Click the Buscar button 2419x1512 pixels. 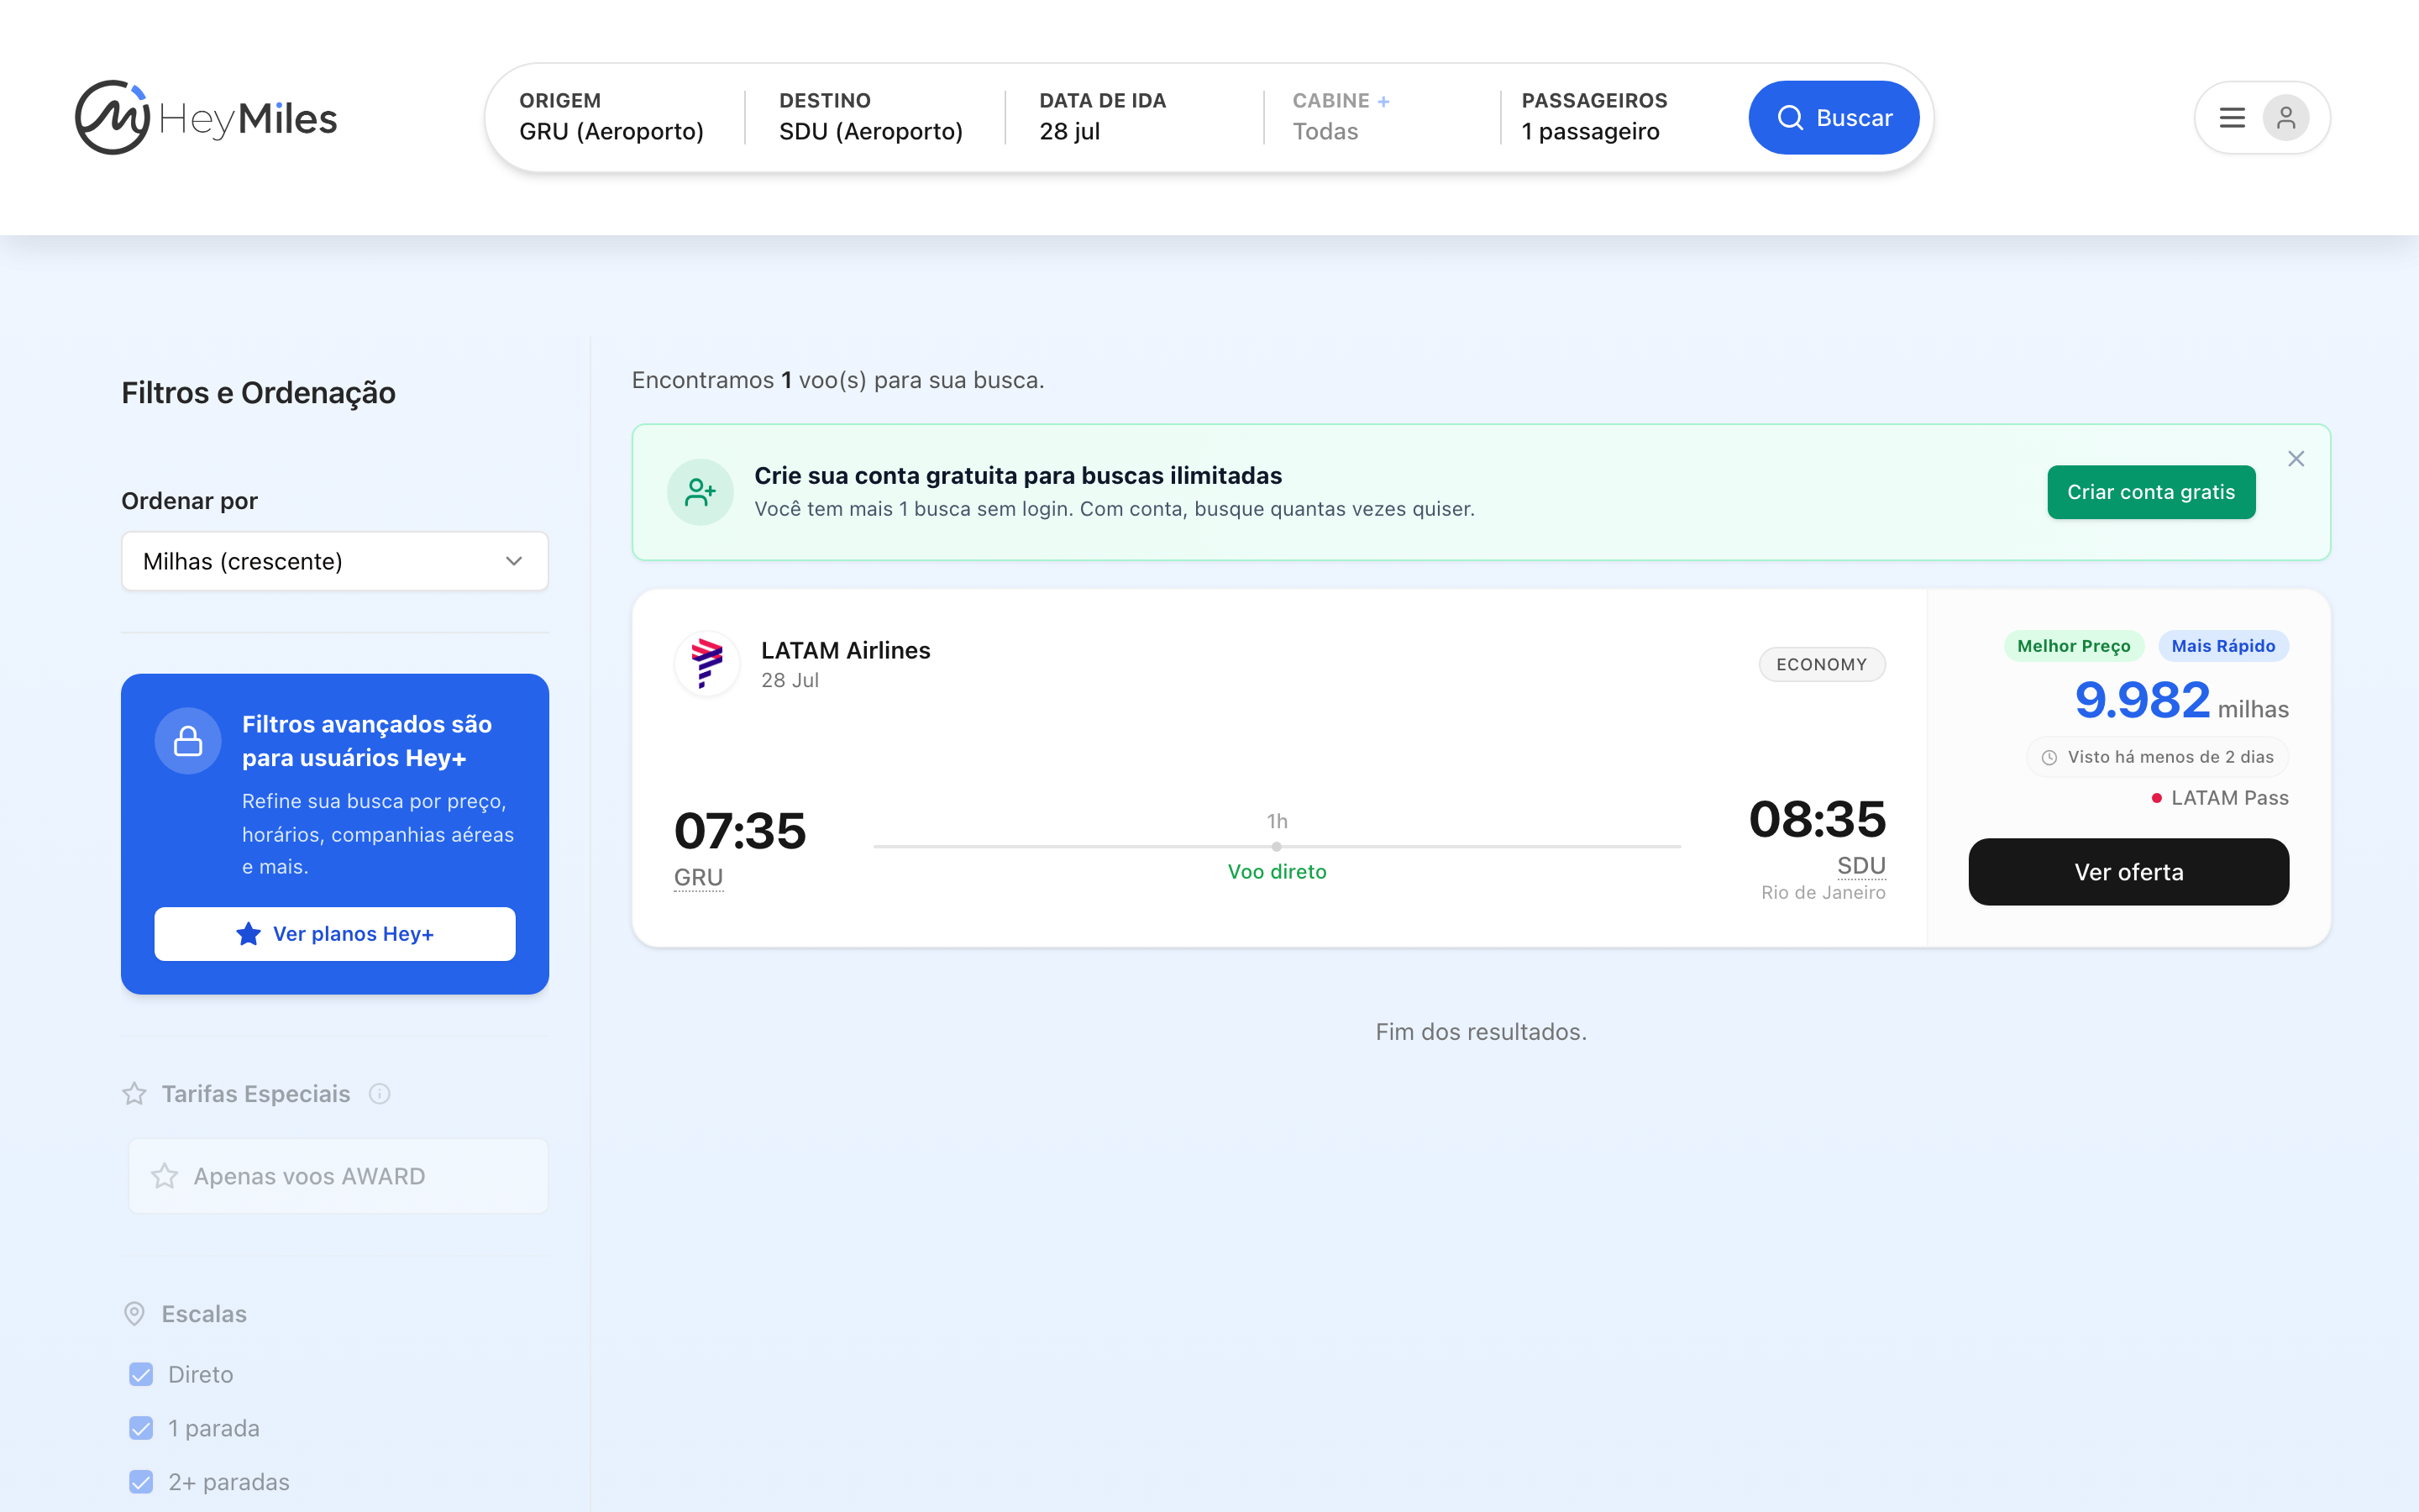click(x=1834, y=118)
